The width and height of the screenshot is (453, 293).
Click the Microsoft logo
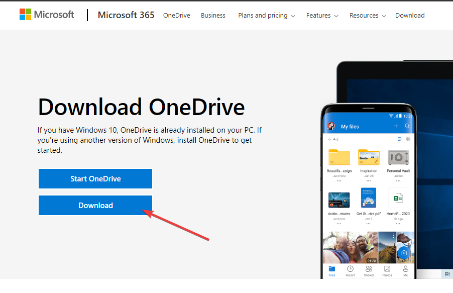click(47, 15)
